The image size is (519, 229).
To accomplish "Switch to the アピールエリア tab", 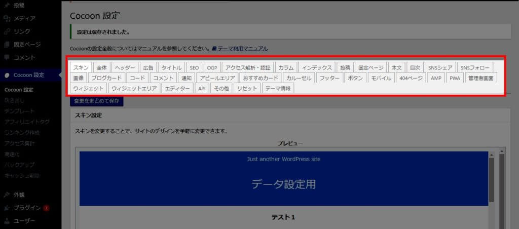I will 217,78.
